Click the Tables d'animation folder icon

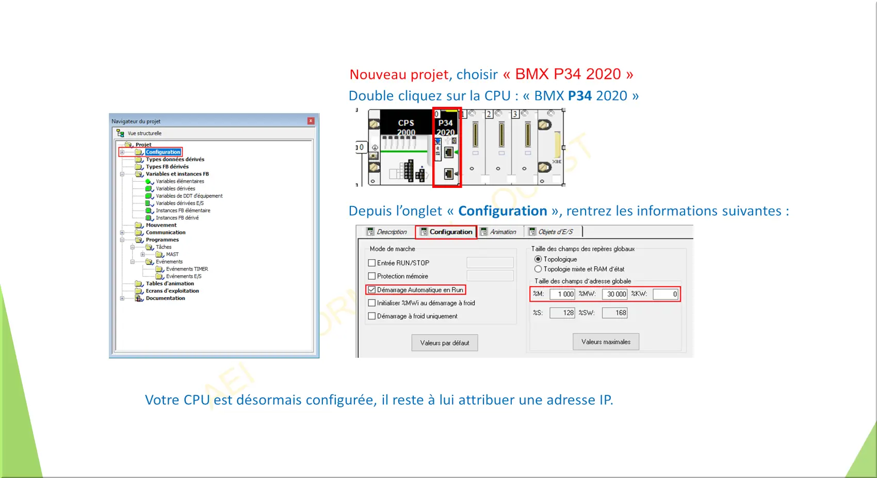(x=139, y=283)
